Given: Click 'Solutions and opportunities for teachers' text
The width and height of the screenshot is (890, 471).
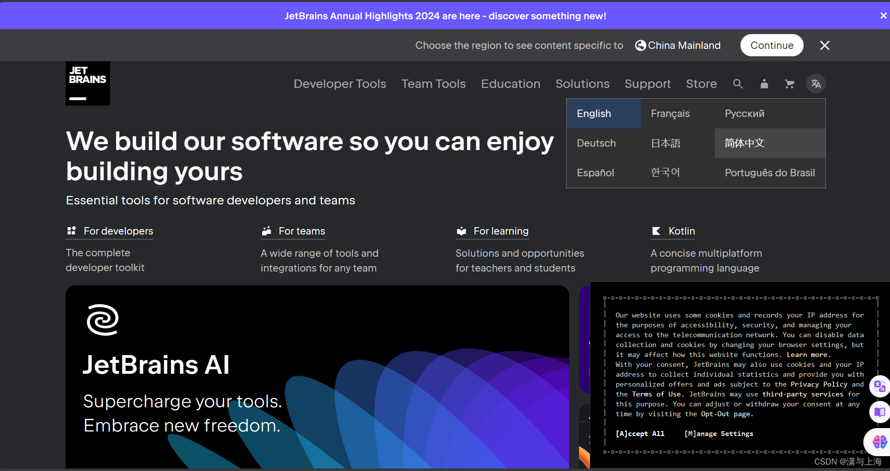Looking at the screenshot, I should pyautogui.click(x=520, y=261).
